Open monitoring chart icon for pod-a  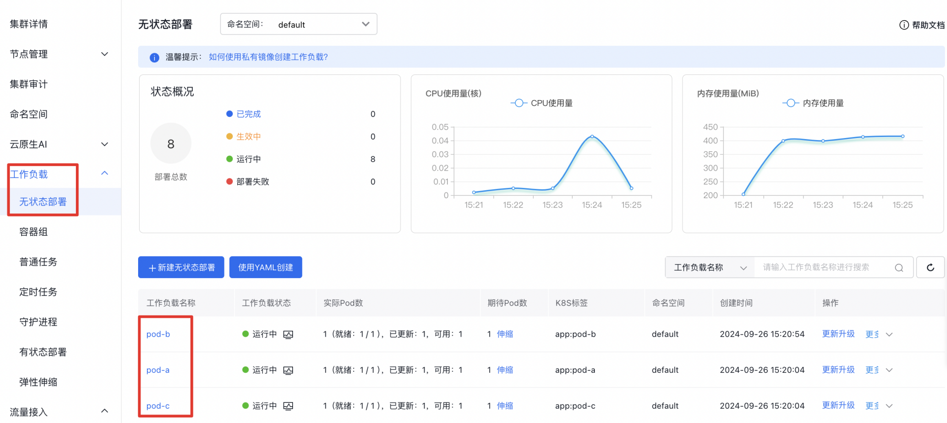[x=288, y=370]
